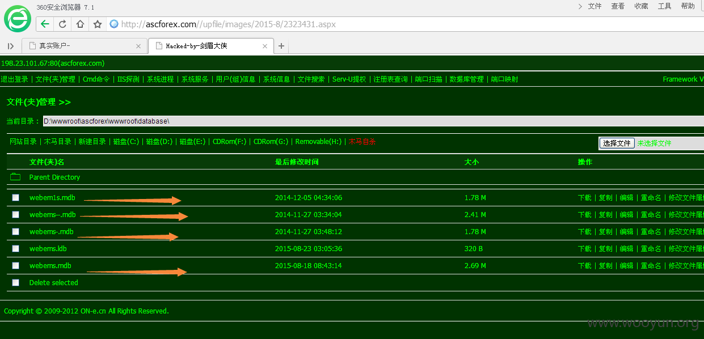Switch to the 真实账户 tab
The height and width of the screenshot is (339, 704).
[x=83, y=46]
